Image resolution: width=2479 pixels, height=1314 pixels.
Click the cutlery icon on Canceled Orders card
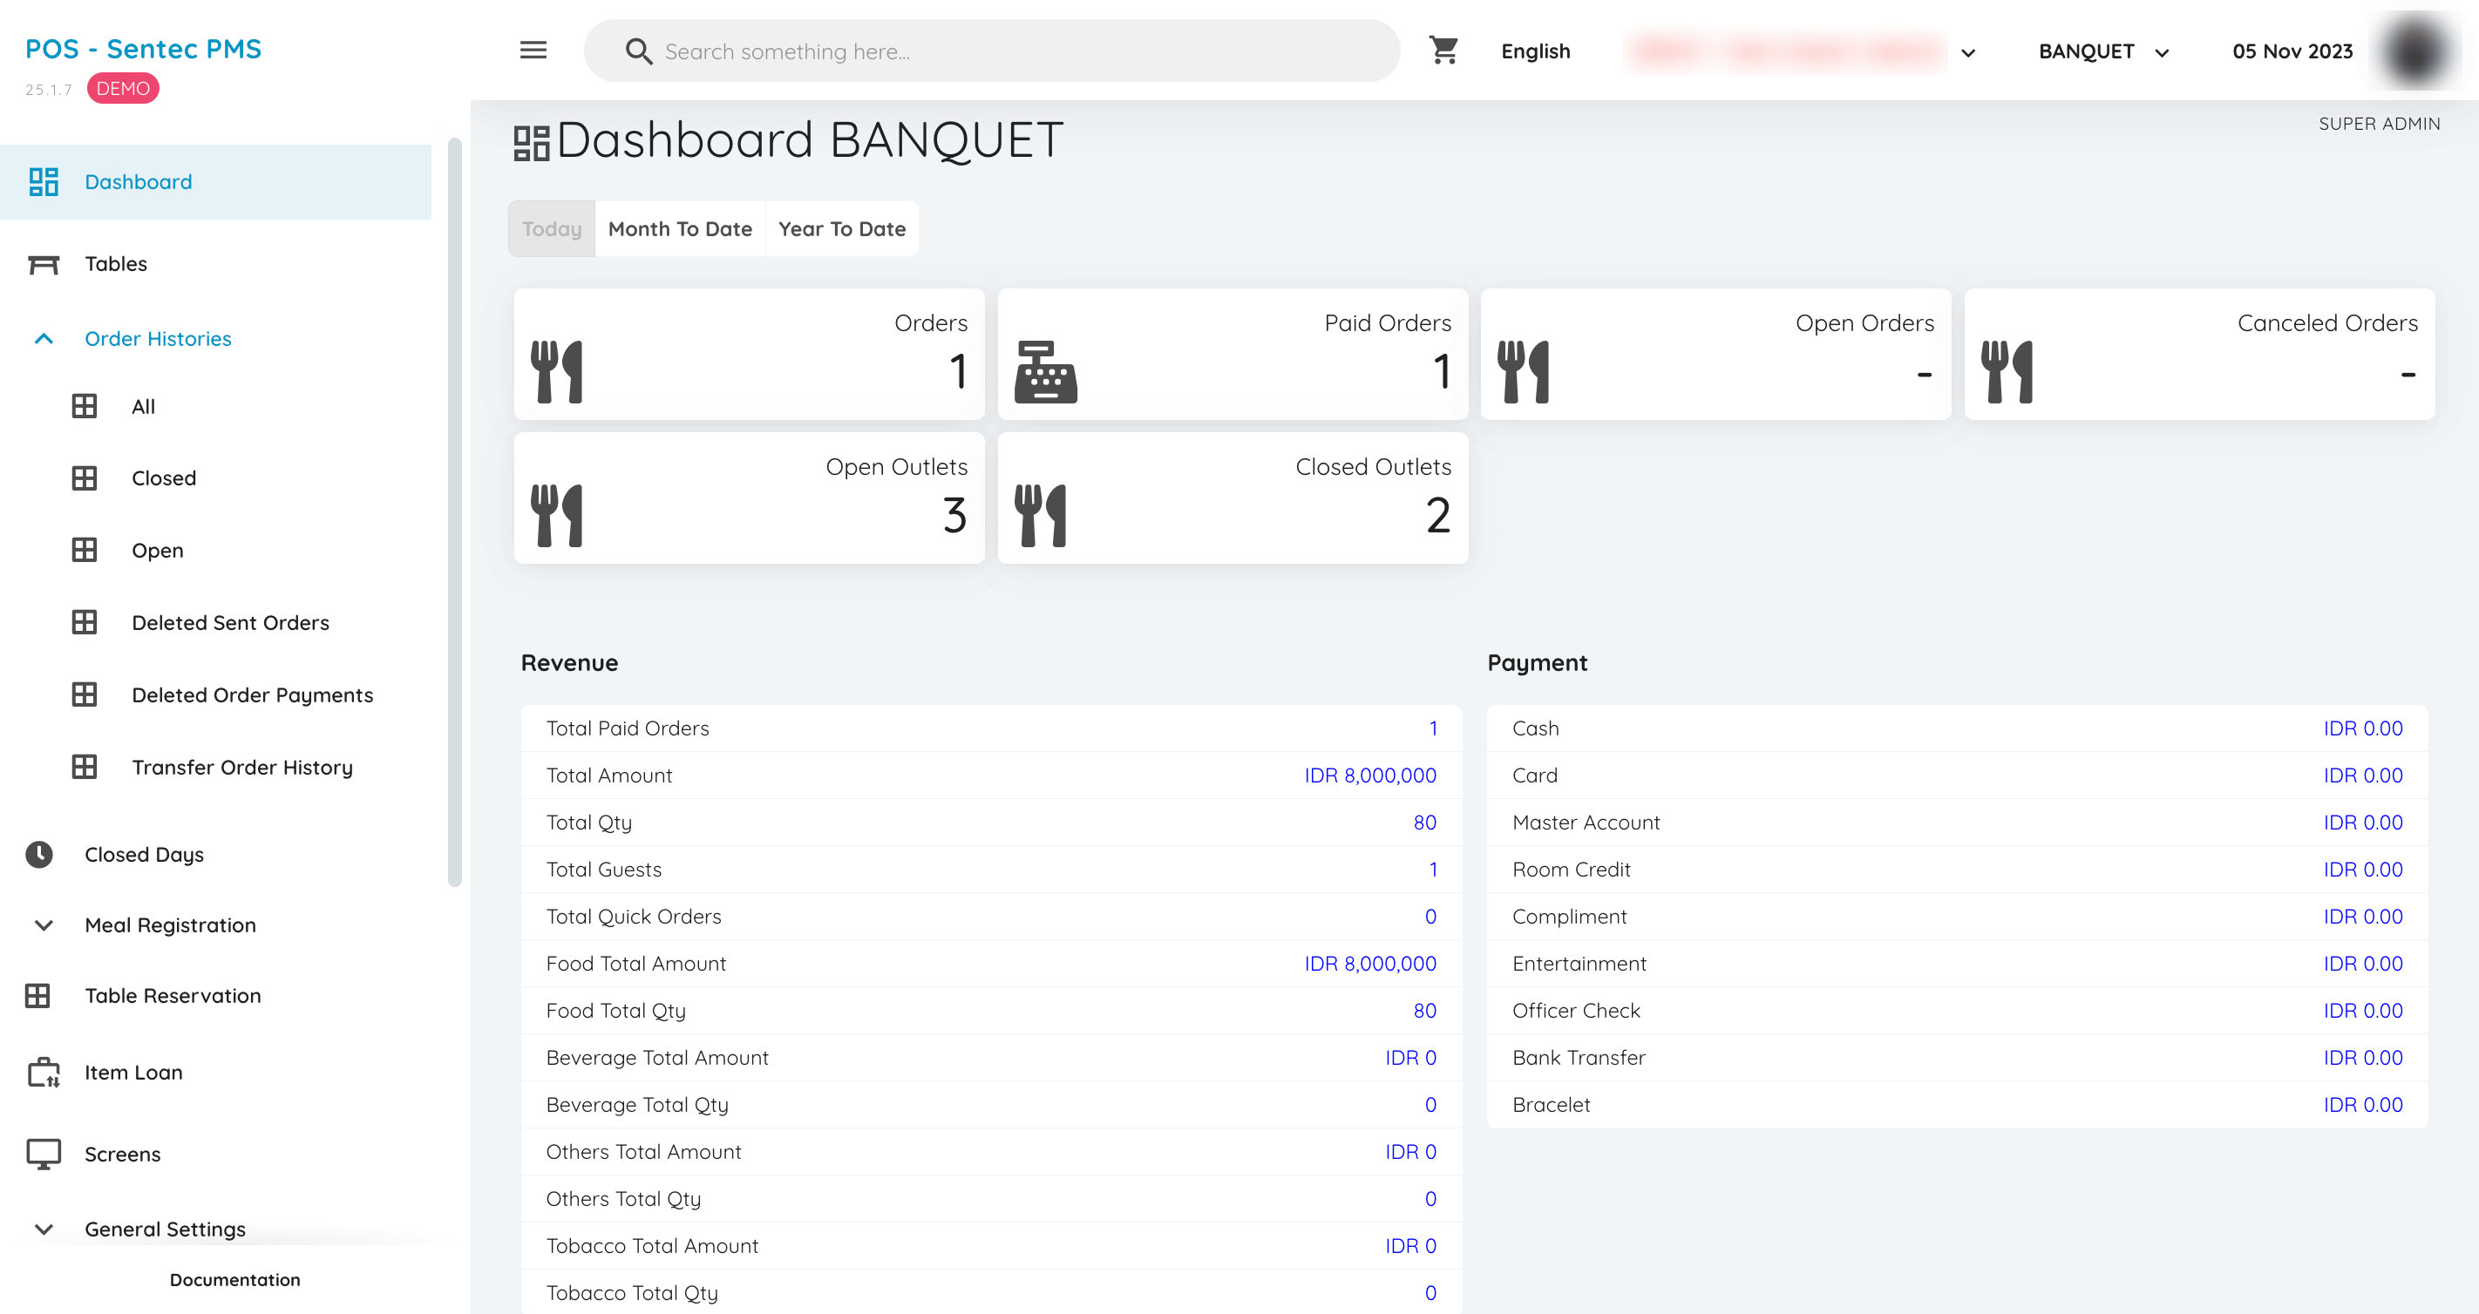(2007, 371)
